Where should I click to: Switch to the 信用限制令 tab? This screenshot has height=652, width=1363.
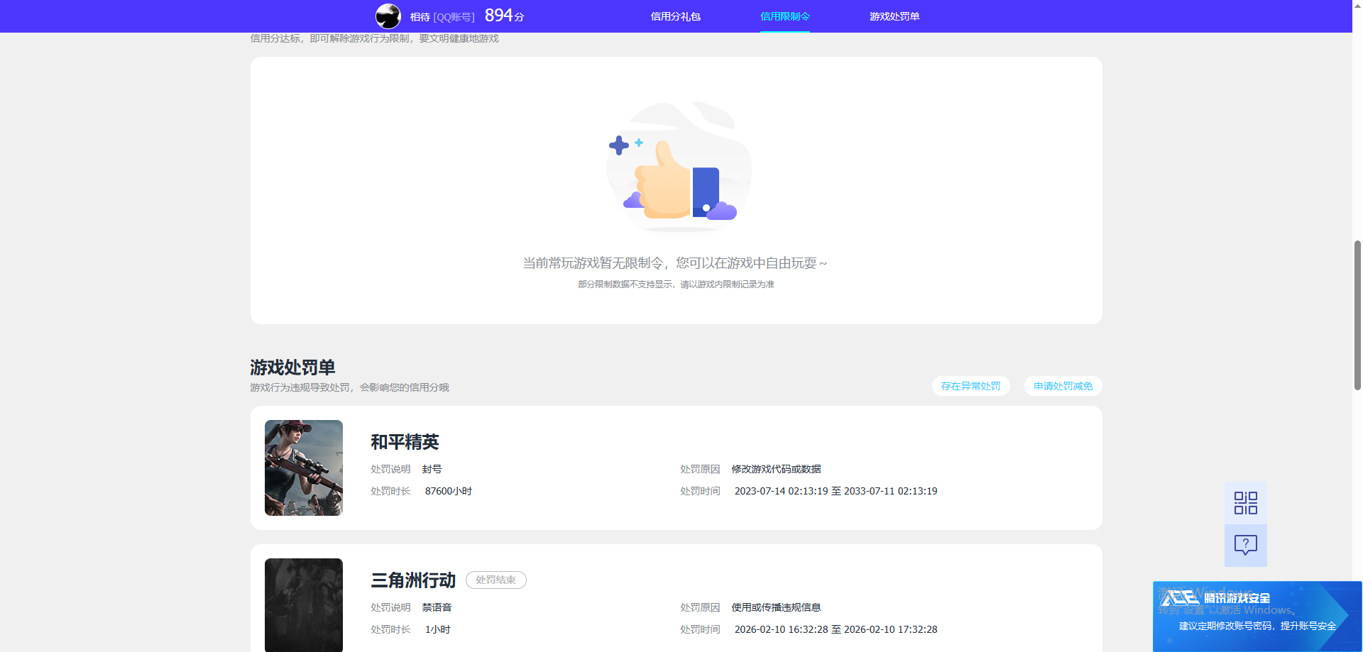click(x=784, y=16)
